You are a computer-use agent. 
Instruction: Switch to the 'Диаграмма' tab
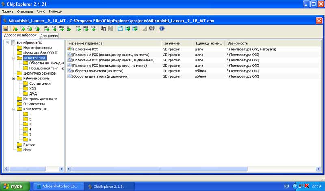coord(49,36)
